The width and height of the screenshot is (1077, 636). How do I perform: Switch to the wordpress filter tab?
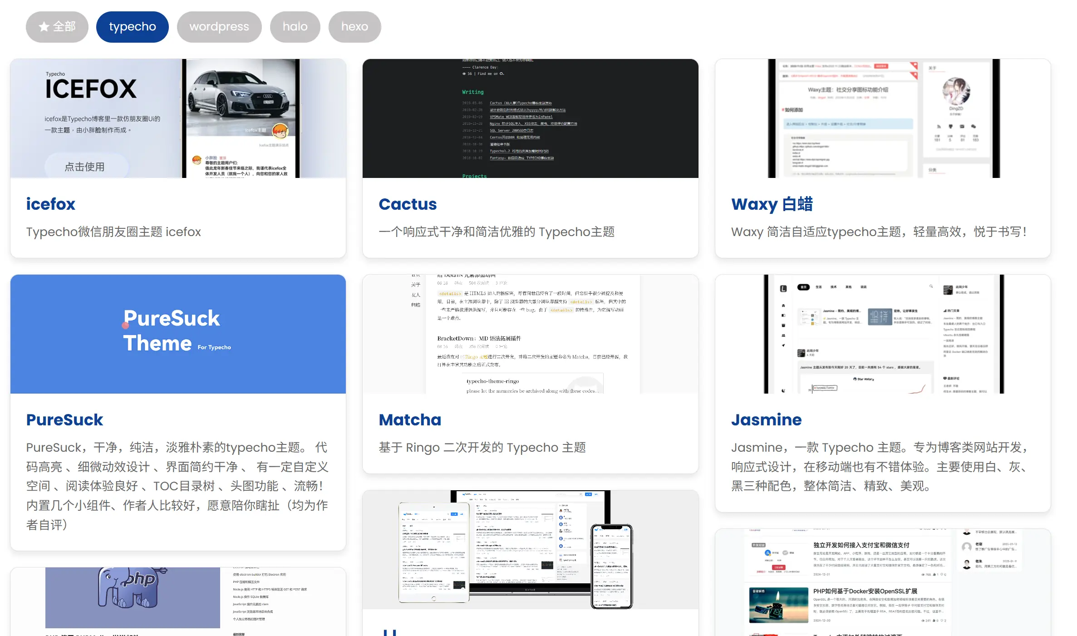coord(219,27)
